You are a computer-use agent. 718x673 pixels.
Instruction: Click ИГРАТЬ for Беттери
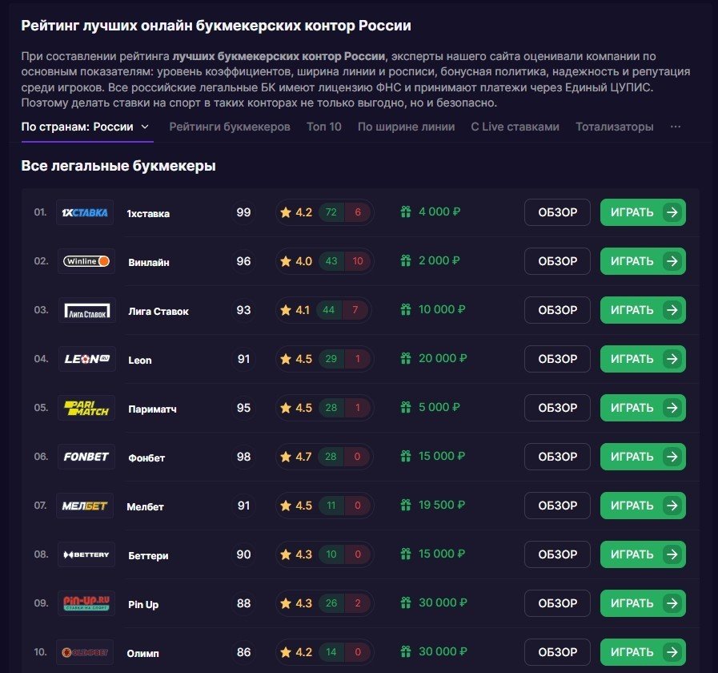(x=643, y=554)
